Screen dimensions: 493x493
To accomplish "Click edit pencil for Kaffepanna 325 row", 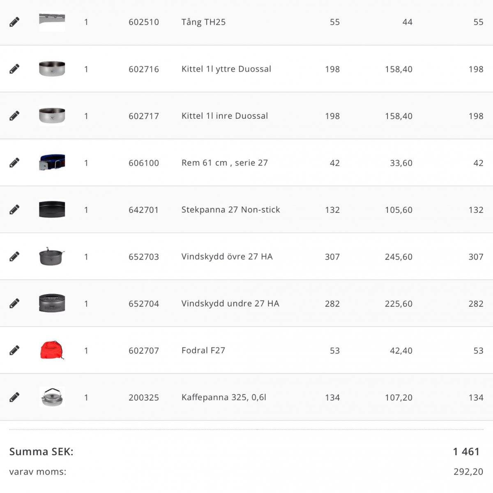I will tap(14, 397).
